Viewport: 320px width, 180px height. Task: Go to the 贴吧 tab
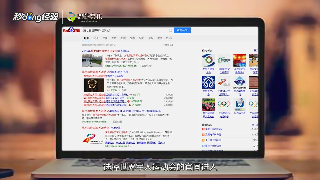tap(142, 38)
